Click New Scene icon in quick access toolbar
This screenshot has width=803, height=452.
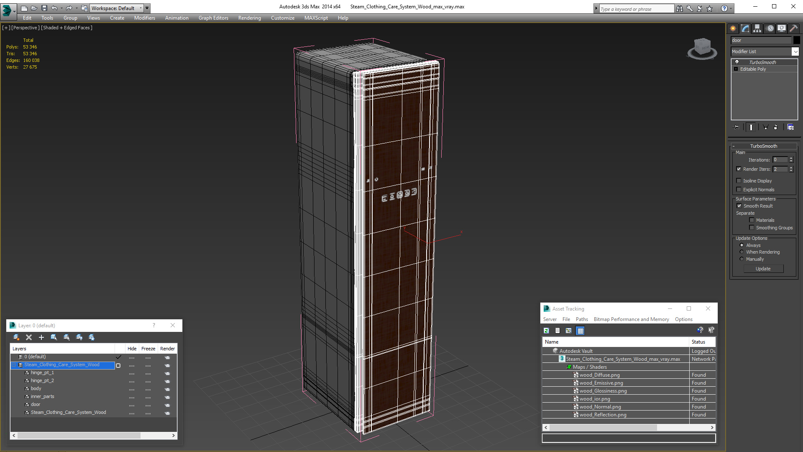tap(24, 8)
